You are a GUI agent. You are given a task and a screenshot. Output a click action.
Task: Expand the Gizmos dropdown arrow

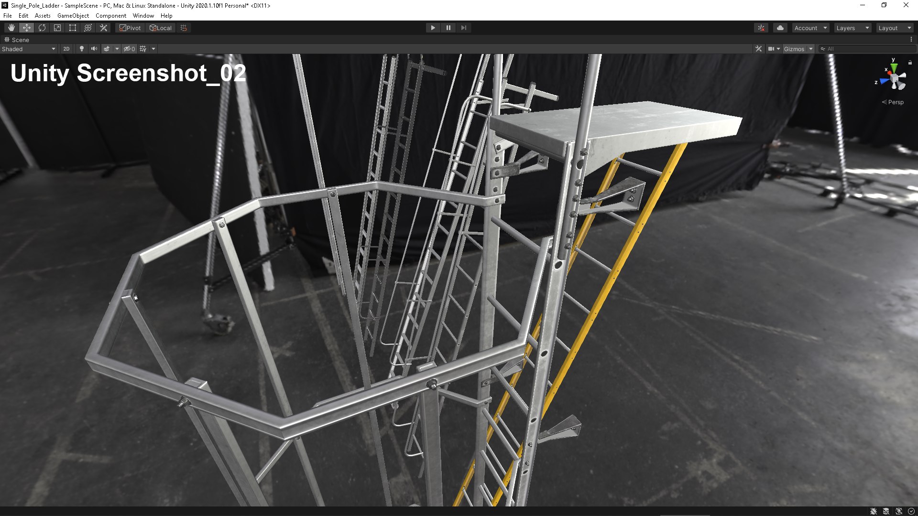click(811, 49)
